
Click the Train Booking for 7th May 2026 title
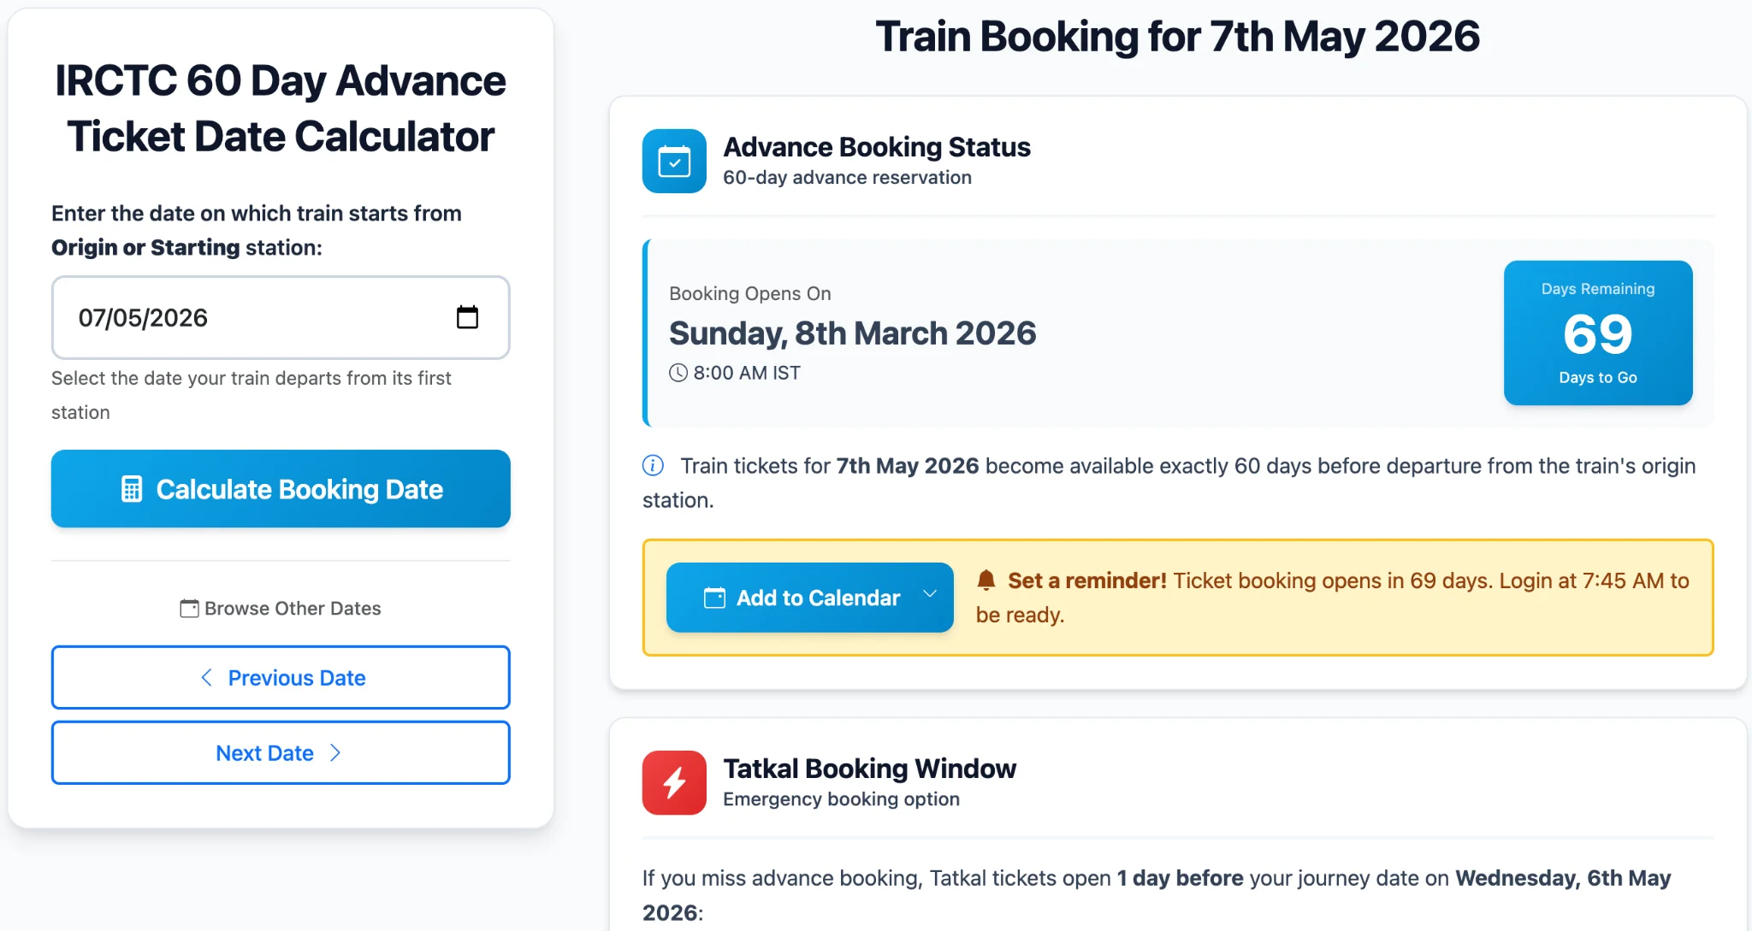1177,37
